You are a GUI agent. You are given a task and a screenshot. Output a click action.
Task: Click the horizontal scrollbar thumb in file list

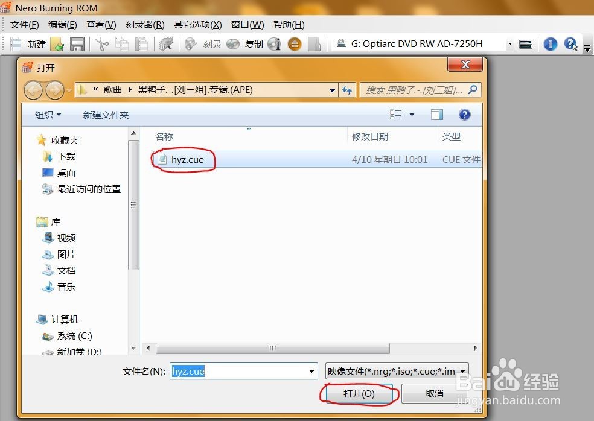(x=273, y=348)
